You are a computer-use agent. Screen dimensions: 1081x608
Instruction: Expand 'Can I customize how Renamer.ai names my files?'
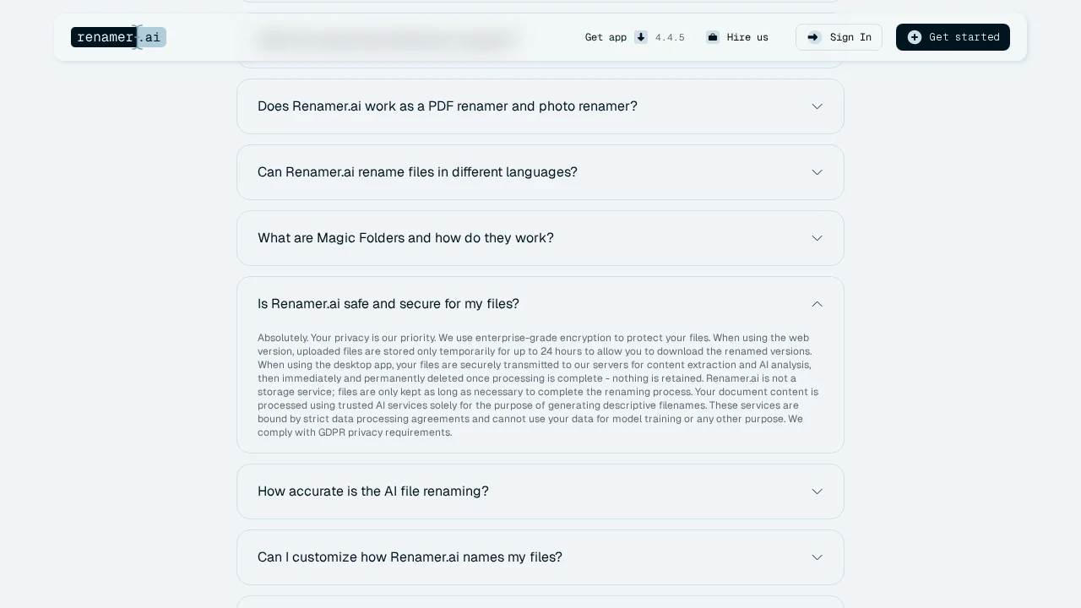click(x=540, y=557)
